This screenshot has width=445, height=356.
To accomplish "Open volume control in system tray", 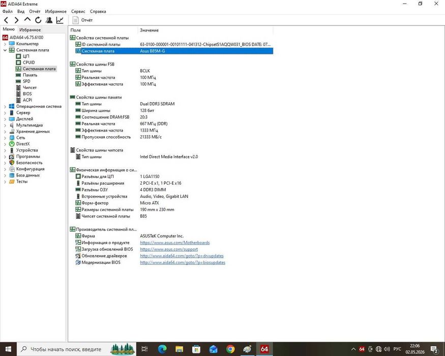I will tap(387, 349).
